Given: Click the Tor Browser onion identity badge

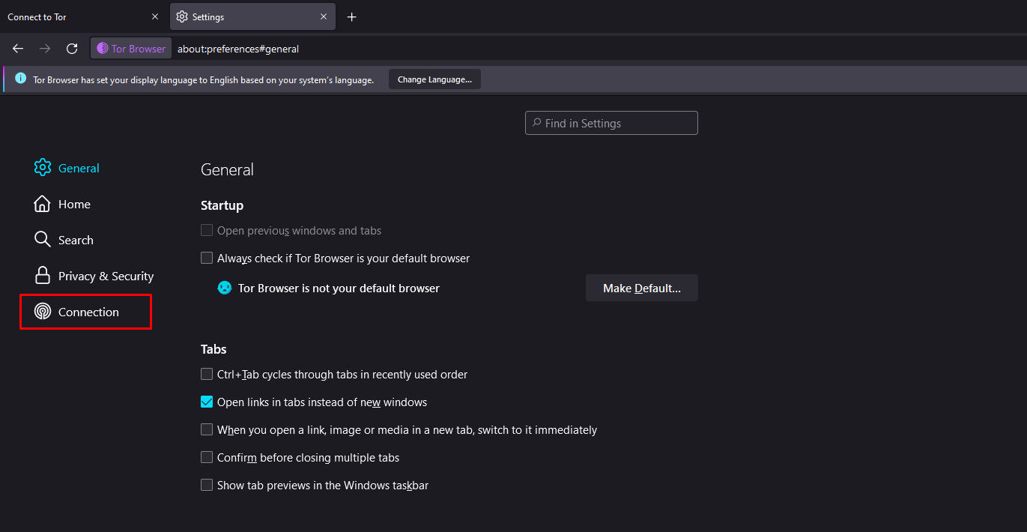Looking at the screenshot, I should [131, 49].
